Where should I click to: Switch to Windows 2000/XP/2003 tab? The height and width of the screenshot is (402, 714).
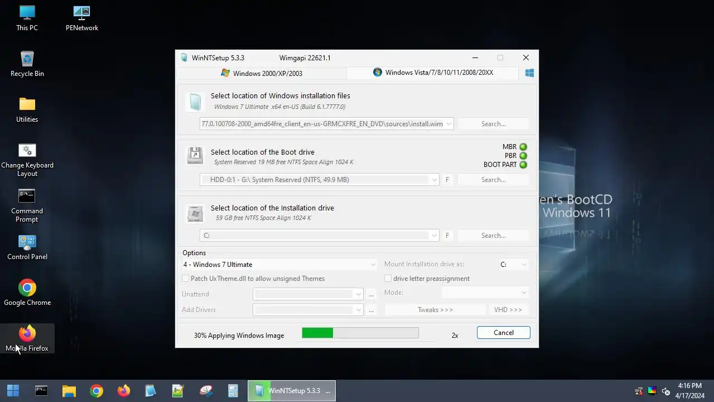point(262,73)
